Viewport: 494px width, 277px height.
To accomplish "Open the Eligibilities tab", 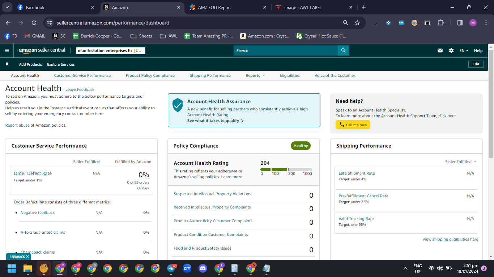I will [x=290, y=75].
